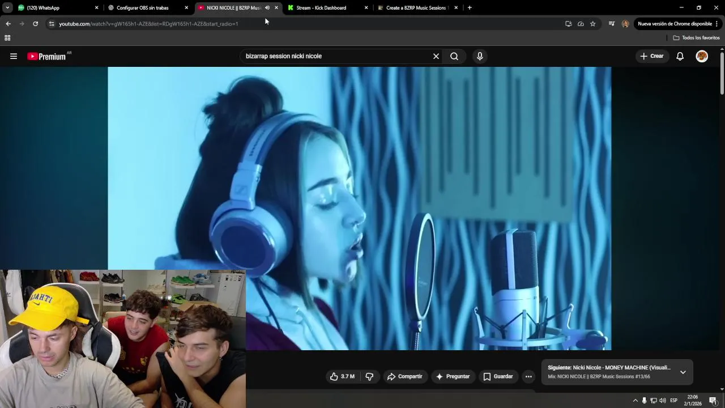Open the performance gauge icon in address bar
725x408 pixels.
pos(581,24)
